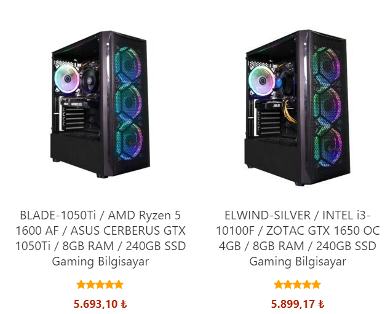Viewport: 385px width, 314px height.
Task: Select the 5.693,10 ₺ price
Action: coord(100,304)
